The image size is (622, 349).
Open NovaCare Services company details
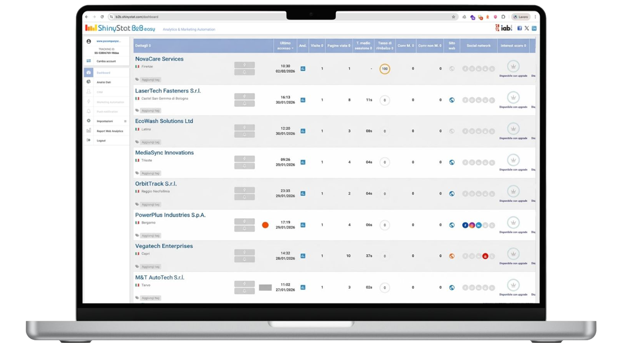159,59
